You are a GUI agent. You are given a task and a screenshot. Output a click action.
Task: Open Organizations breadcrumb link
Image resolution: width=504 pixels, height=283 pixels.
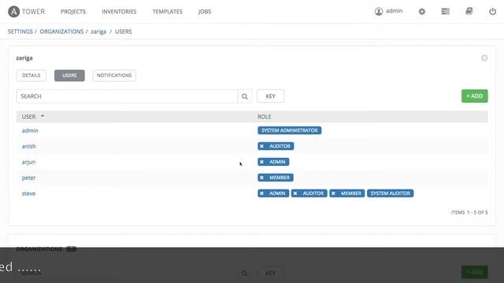pyautogui.click(x=61, y=31)
